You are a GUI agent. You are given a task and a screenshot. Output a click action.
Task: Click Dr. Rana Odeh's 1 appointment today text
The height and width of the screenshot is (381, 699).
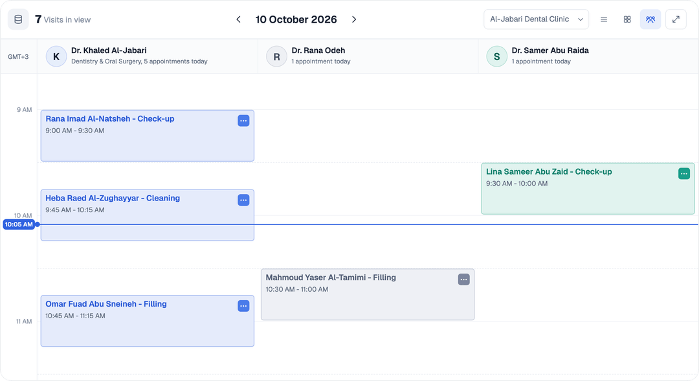[x=321, y=61]
